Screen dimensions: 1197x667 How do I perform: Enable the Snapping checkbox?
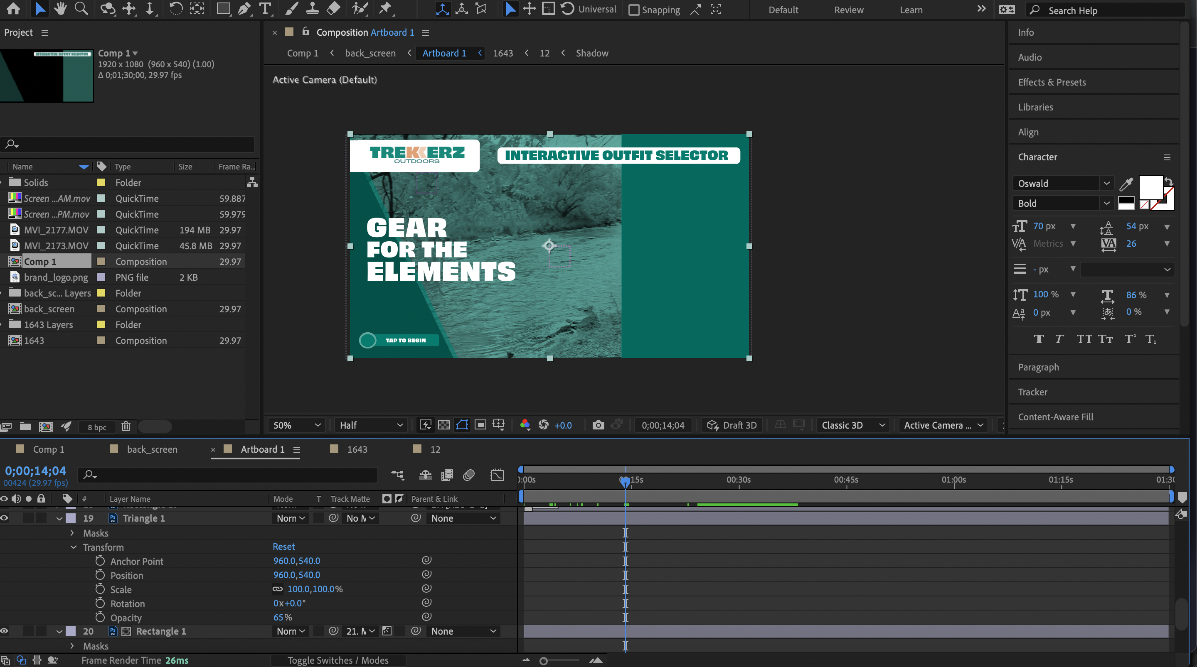tap(634, 10)
